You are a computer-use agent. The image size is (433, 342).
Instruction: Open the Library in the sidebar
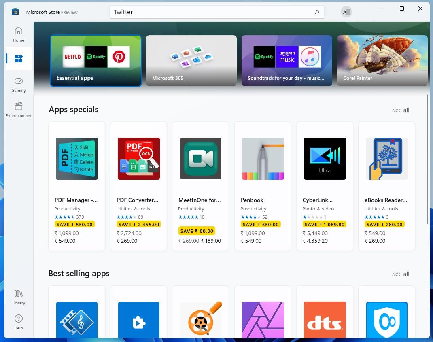19,297
